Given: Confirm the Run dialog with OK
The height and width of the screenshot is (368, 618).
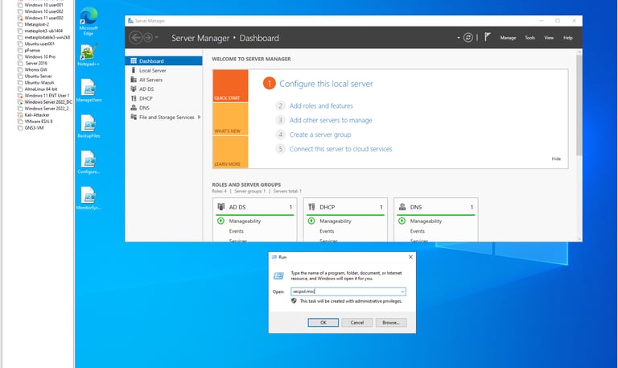Looking at the screenshot, I should tap(323, 323).
